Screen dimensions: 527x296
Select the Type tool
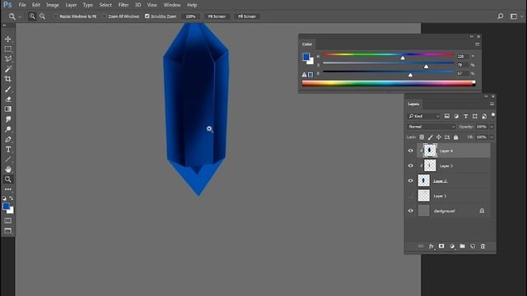coord(8,150)
